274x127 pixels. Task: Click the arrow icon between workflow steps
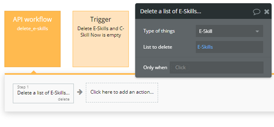(80, 92)
